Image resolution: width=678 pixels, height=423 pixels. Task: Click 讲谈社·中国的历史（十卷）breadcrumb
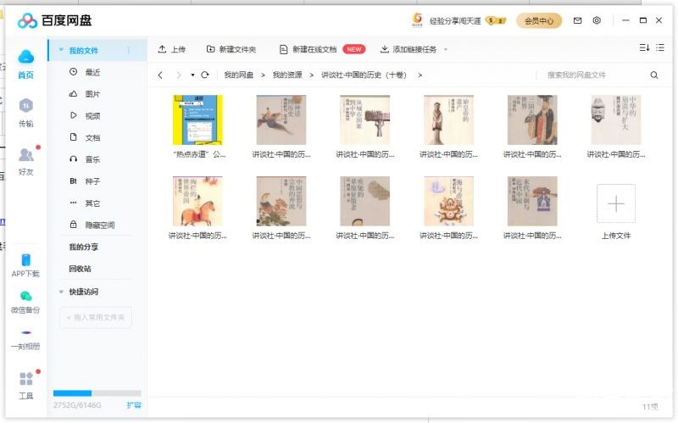[364, 75]
